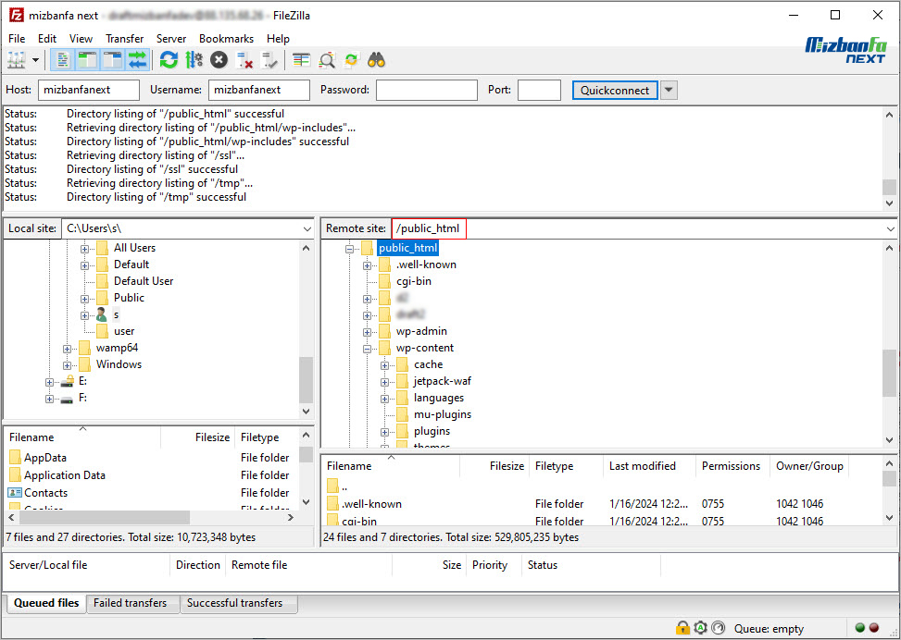901x640 pixels.
Task: Open the Local site path dropdown
Action: (x=307, y=228)
